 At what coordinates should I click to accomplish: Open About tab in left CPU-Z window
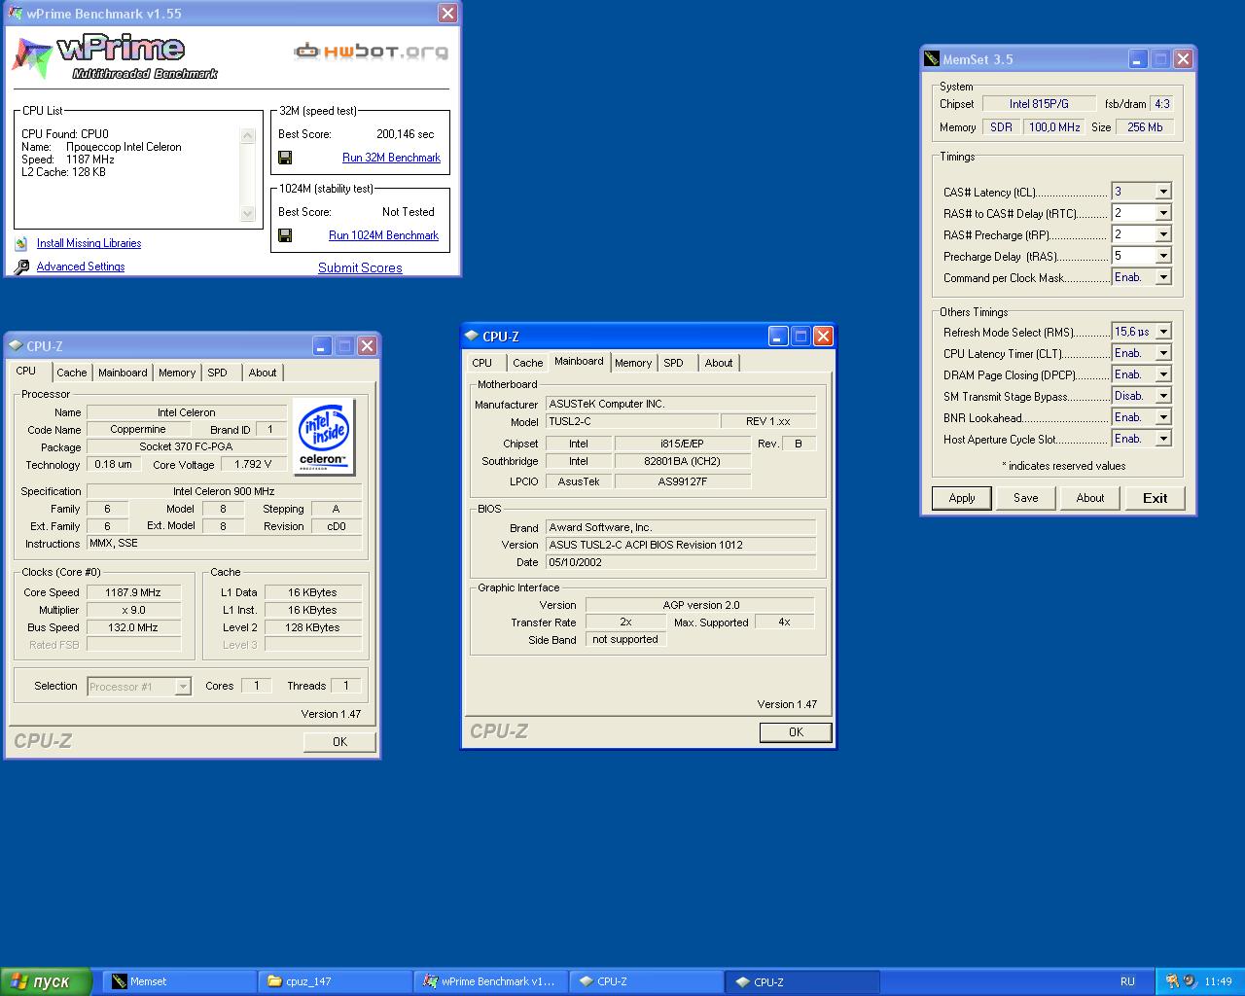pyautogui.click(x=263, y=373)
